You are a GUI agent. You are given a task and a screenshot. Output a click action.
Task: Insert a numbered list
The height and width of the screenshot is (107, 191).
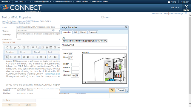click(24, 57)
